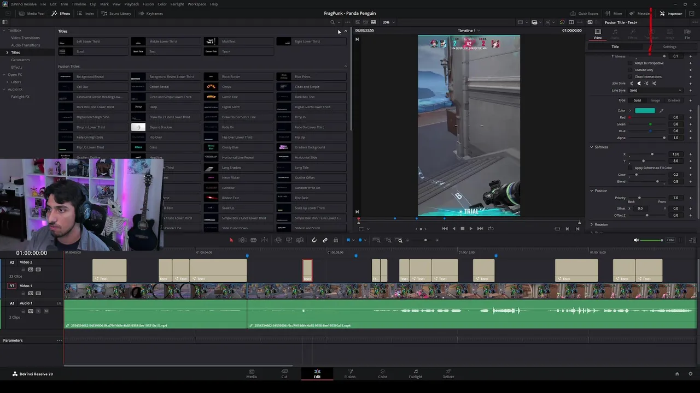
Task: Jump to the first frame
Action: point(445,229)
